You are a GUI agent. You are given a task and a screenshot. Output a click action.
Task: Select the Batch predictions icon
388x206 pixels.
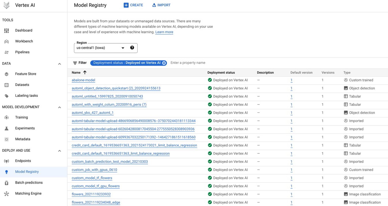(x=6, y=182)
